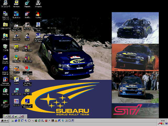The width and height of the screenshot is (168, 126).
Task: Launch Photoshop from the desktop
Action: pyautogui.click(x=27, y=25)
